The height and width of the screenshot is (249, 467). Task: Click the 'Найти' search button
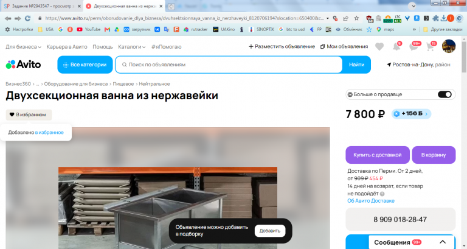[356, 65]
